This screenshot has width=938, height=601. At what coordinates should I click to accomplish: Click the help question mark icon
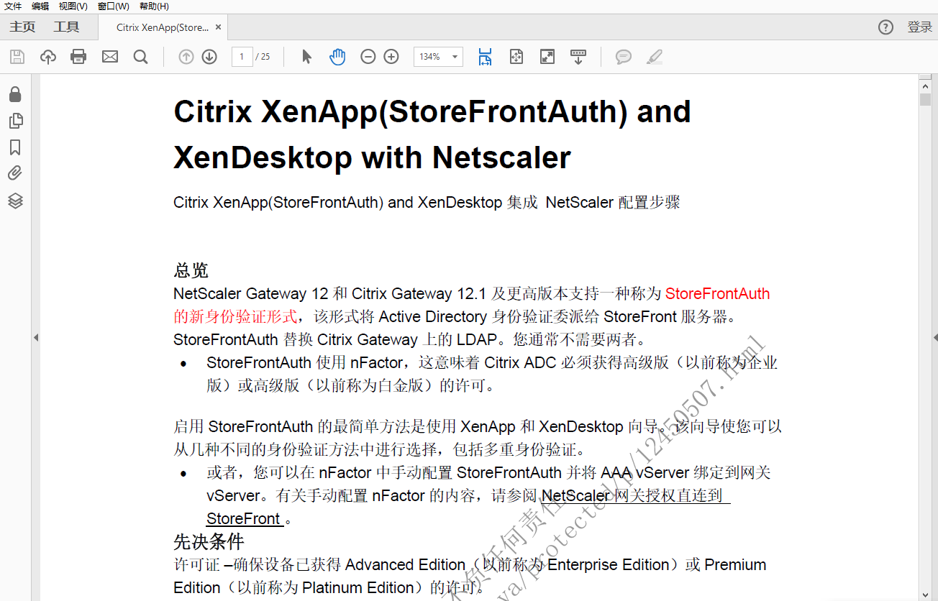click(885, 27)
